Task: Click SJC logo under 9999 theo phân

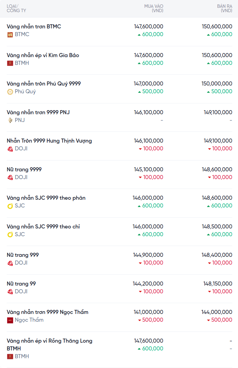Action: tap(10, 206)
